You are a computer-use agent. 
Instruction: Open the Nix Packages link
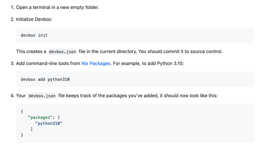coord(96,63)
